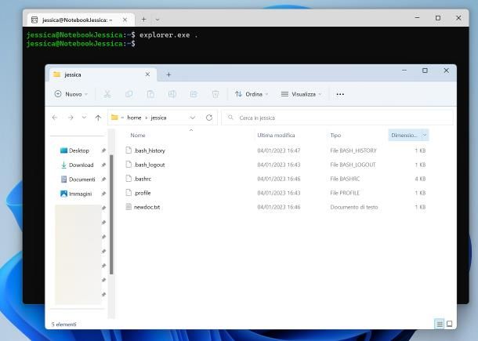Open the three-dots more options menu

coord(340,94)
